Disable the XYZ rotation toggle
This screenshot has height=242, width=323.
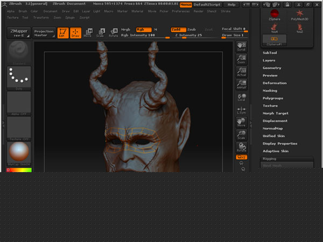(242, 157)
